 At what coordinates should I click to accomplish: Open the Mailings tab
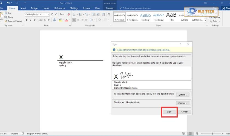coord(74,8)
